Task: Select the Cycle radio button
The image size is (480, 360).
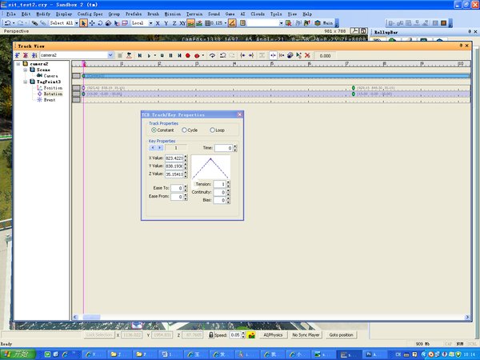Action: (184, 130)
